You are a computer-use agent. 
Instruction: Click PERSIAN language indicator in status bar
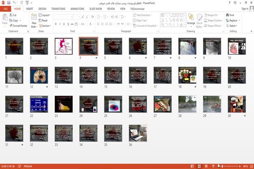[28, 166]
